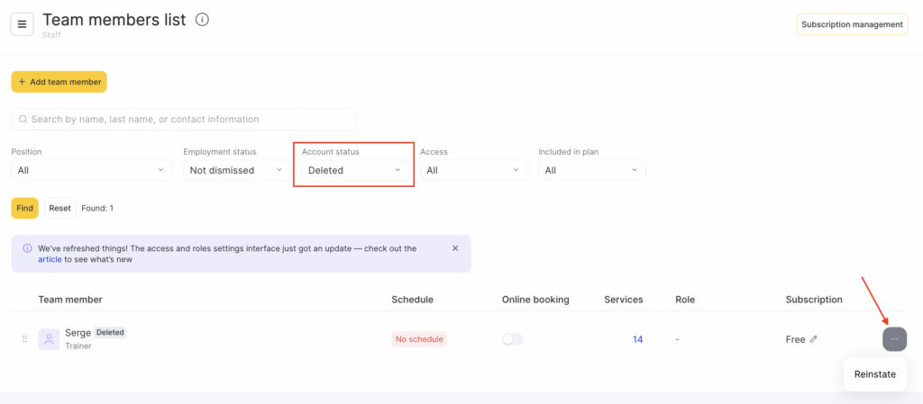Select Reinstate from the context menu
923x404 pixels.
[x=874, y=373]
